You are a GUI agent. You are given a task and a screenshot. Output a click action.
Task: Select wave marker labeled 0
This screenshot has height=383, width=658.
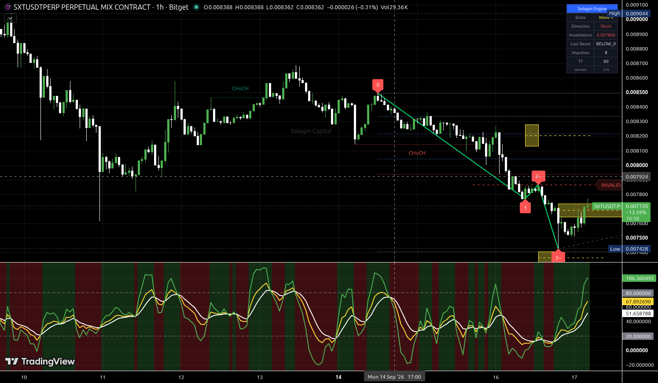click(x=378, y=86)
